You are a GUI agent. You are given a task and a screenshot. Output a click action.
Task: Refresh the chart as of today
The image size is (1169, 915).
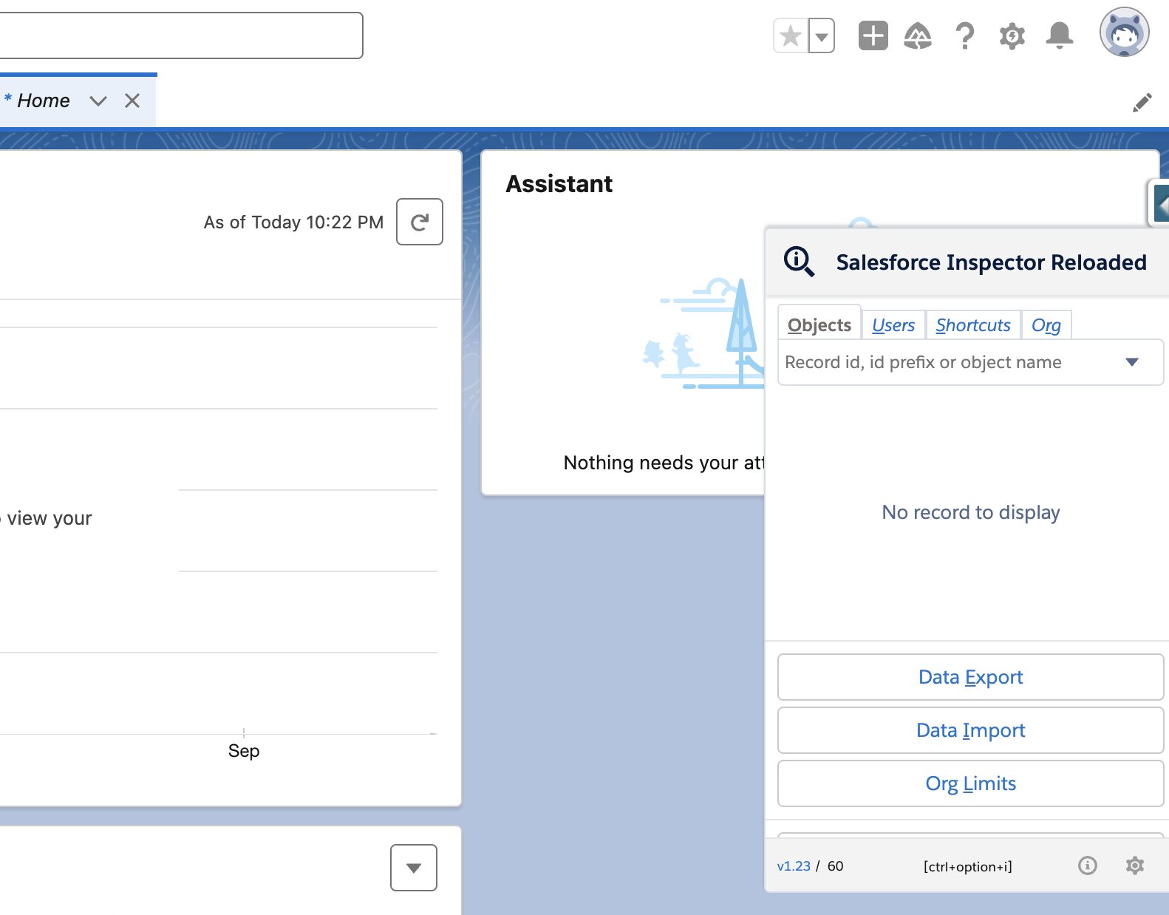click(x=420, y=222)
